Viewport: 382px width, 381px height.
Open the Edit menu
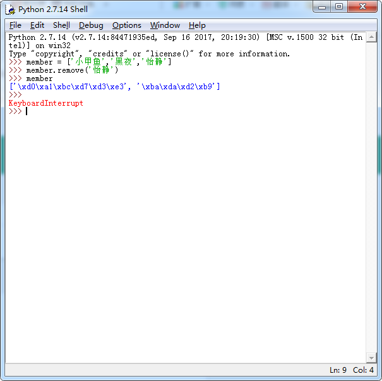coord(37,25)
